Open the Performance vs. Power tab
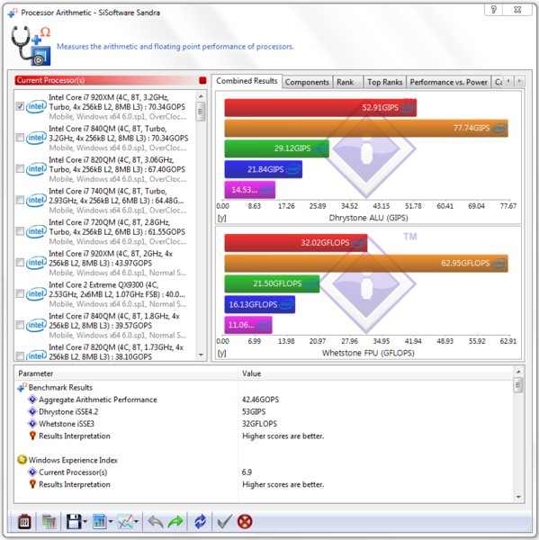Viewport: 539px width, 540px height. tap(448, 82)
